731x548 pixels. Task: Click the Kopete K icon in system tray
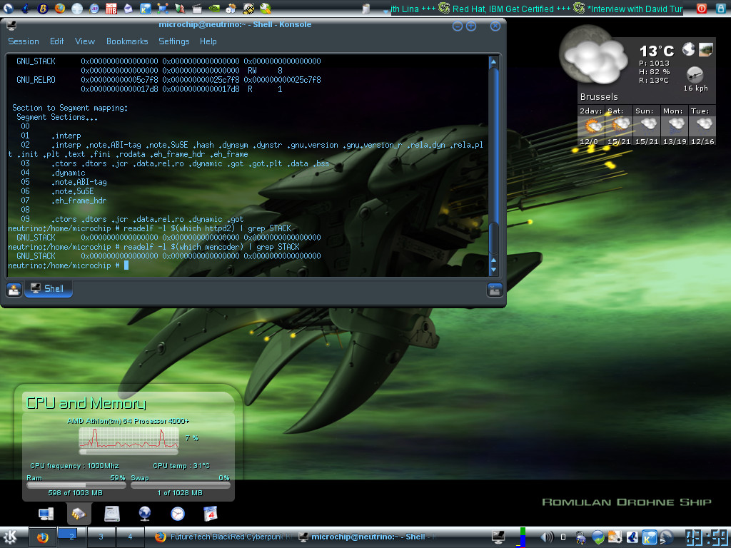click(650, 538)
